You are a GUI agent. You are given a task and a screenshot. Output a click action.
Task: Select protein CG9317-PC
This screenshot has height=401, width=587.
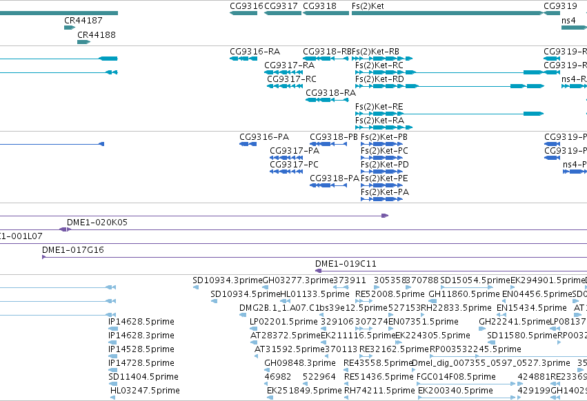(286, 172)
